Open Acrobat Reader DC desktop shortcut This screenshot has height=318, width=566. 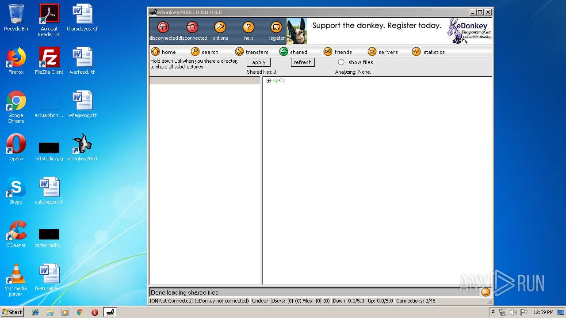tap(49, 20)
